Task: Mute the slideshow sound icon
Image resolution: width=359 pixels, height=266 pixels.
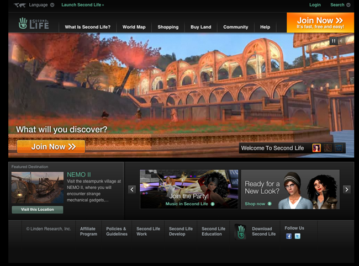Action: (341, 41)
